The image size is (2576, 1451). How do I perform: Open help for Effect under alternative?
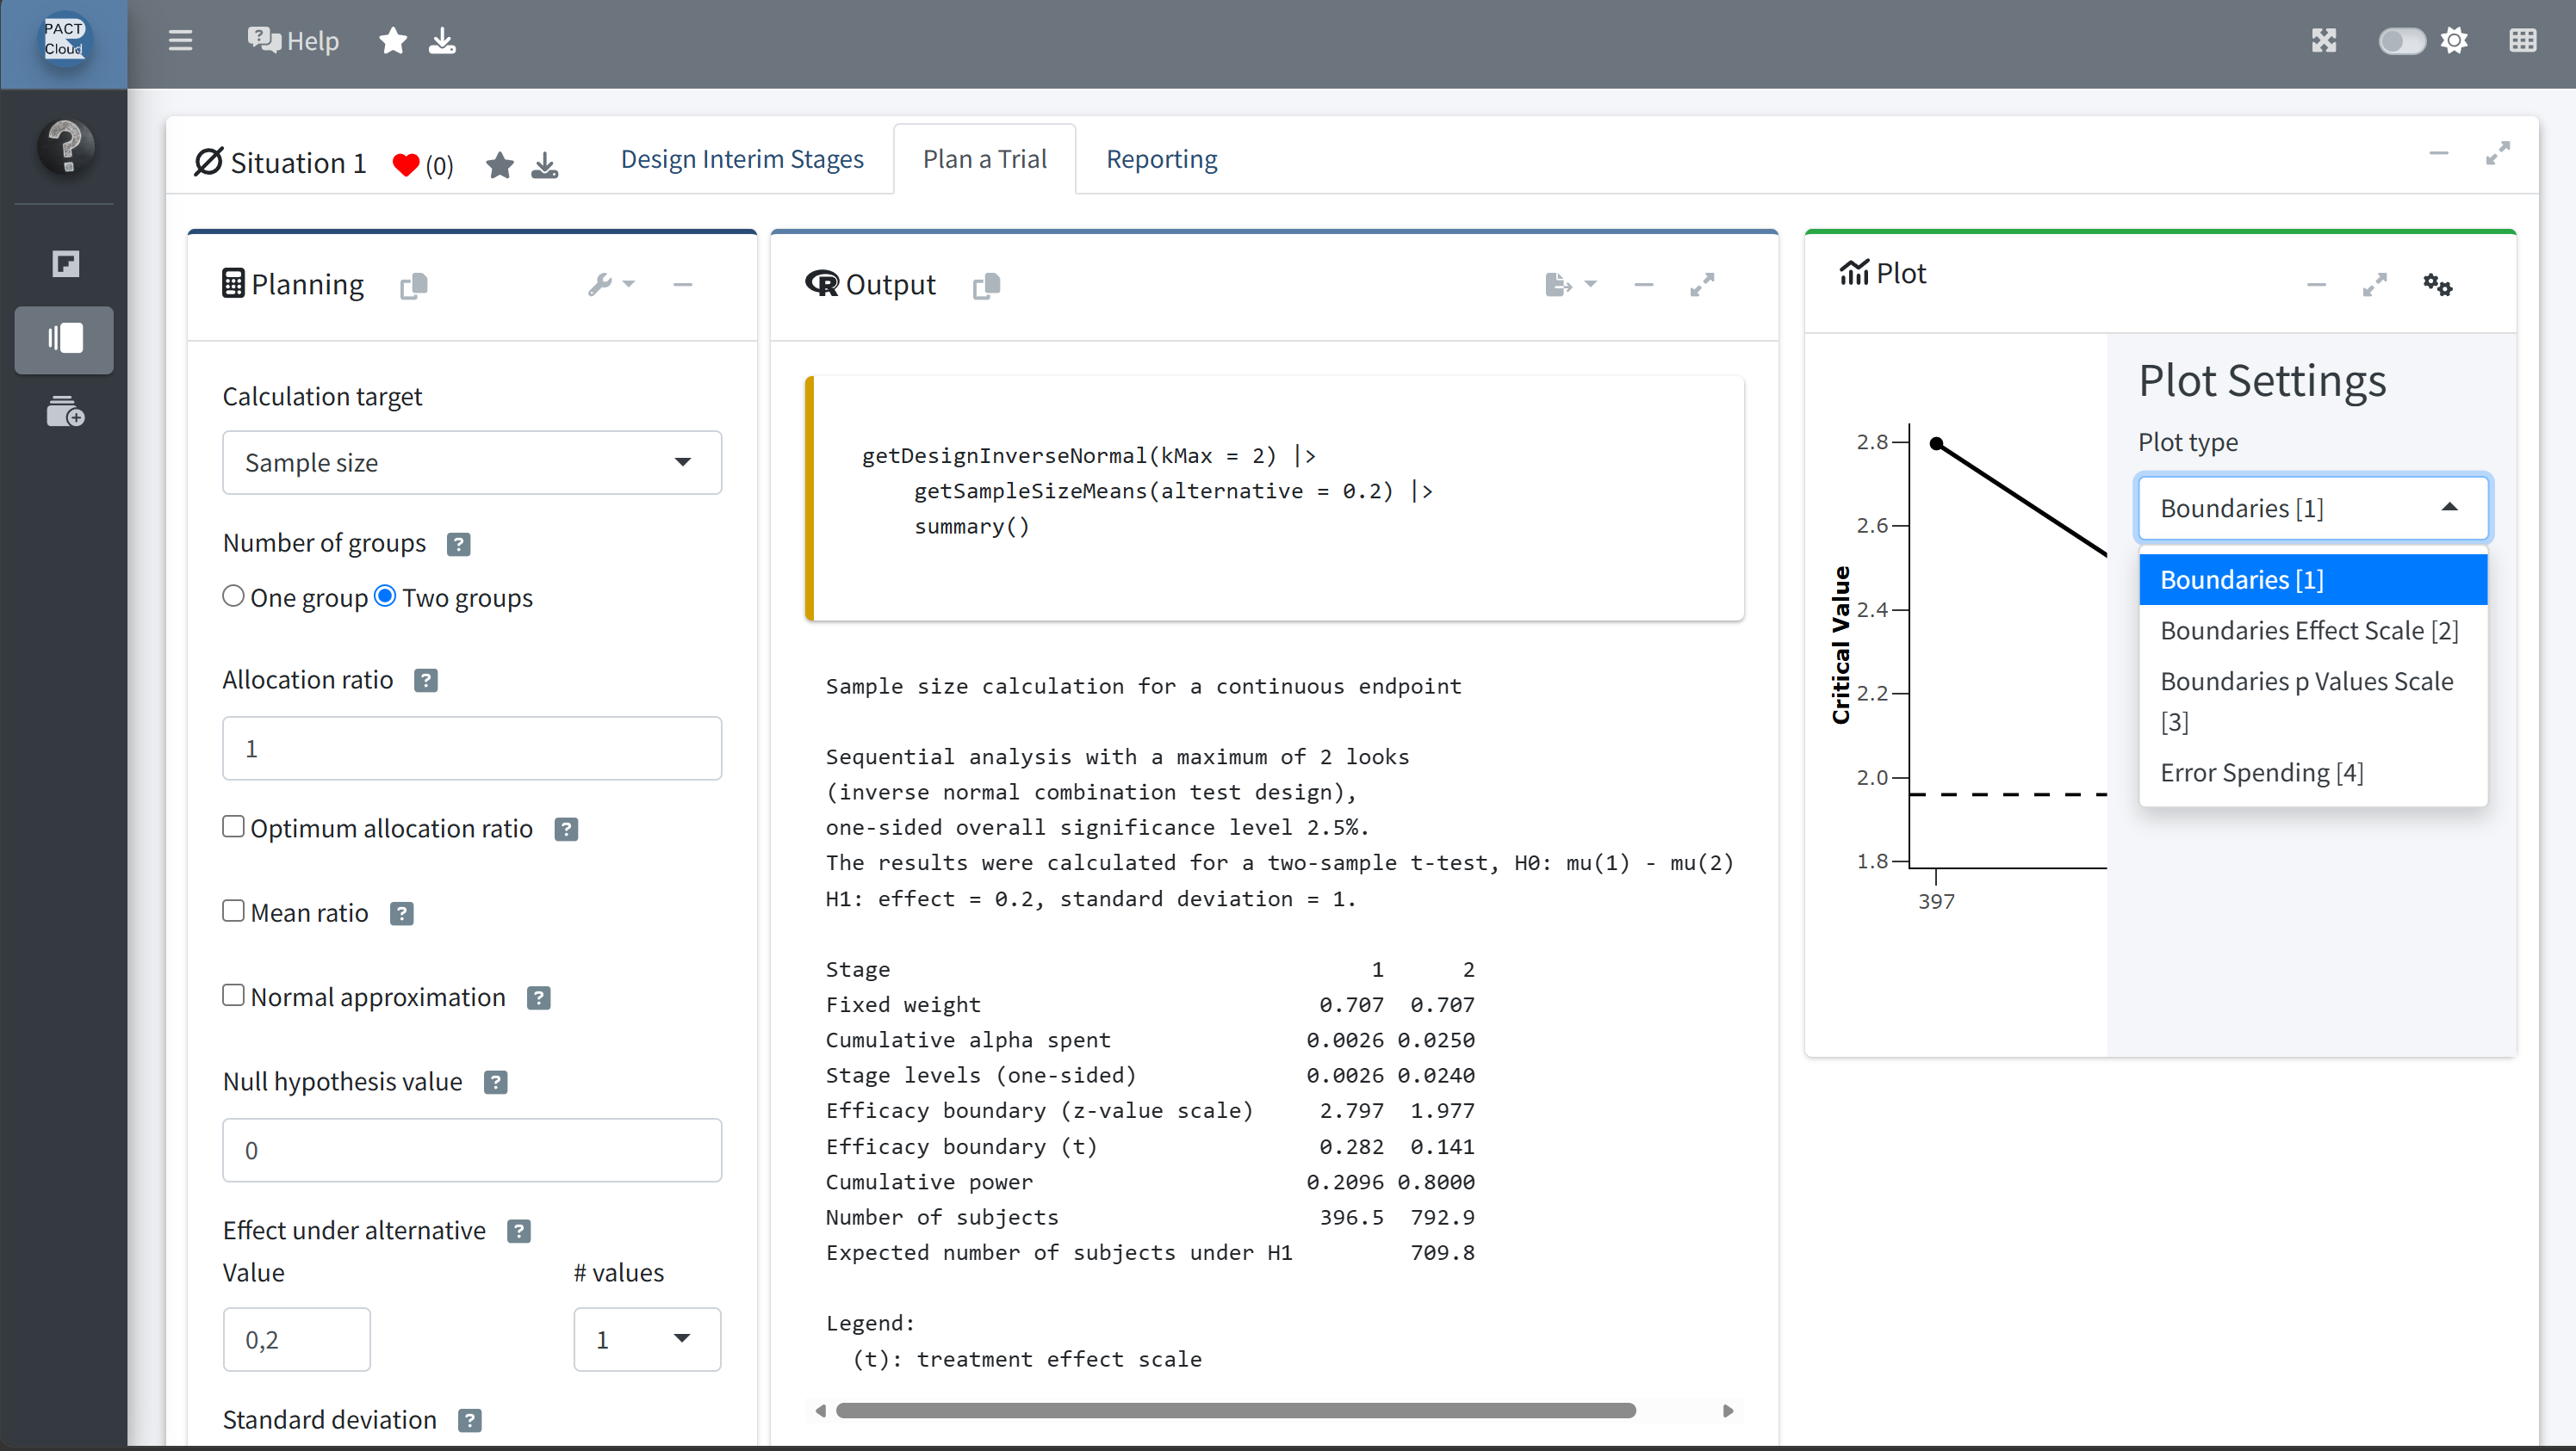tap(519, 1232)
